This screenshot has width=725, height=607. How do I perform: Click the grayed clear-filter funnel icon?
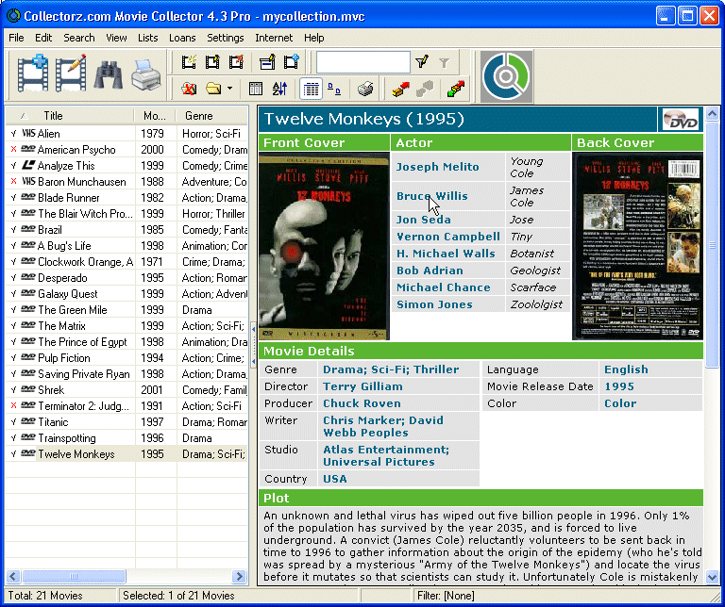(x=444, y=62)
